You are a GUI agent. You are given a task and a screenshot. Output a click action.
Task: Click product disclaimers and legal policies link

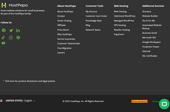coord(30,81)
